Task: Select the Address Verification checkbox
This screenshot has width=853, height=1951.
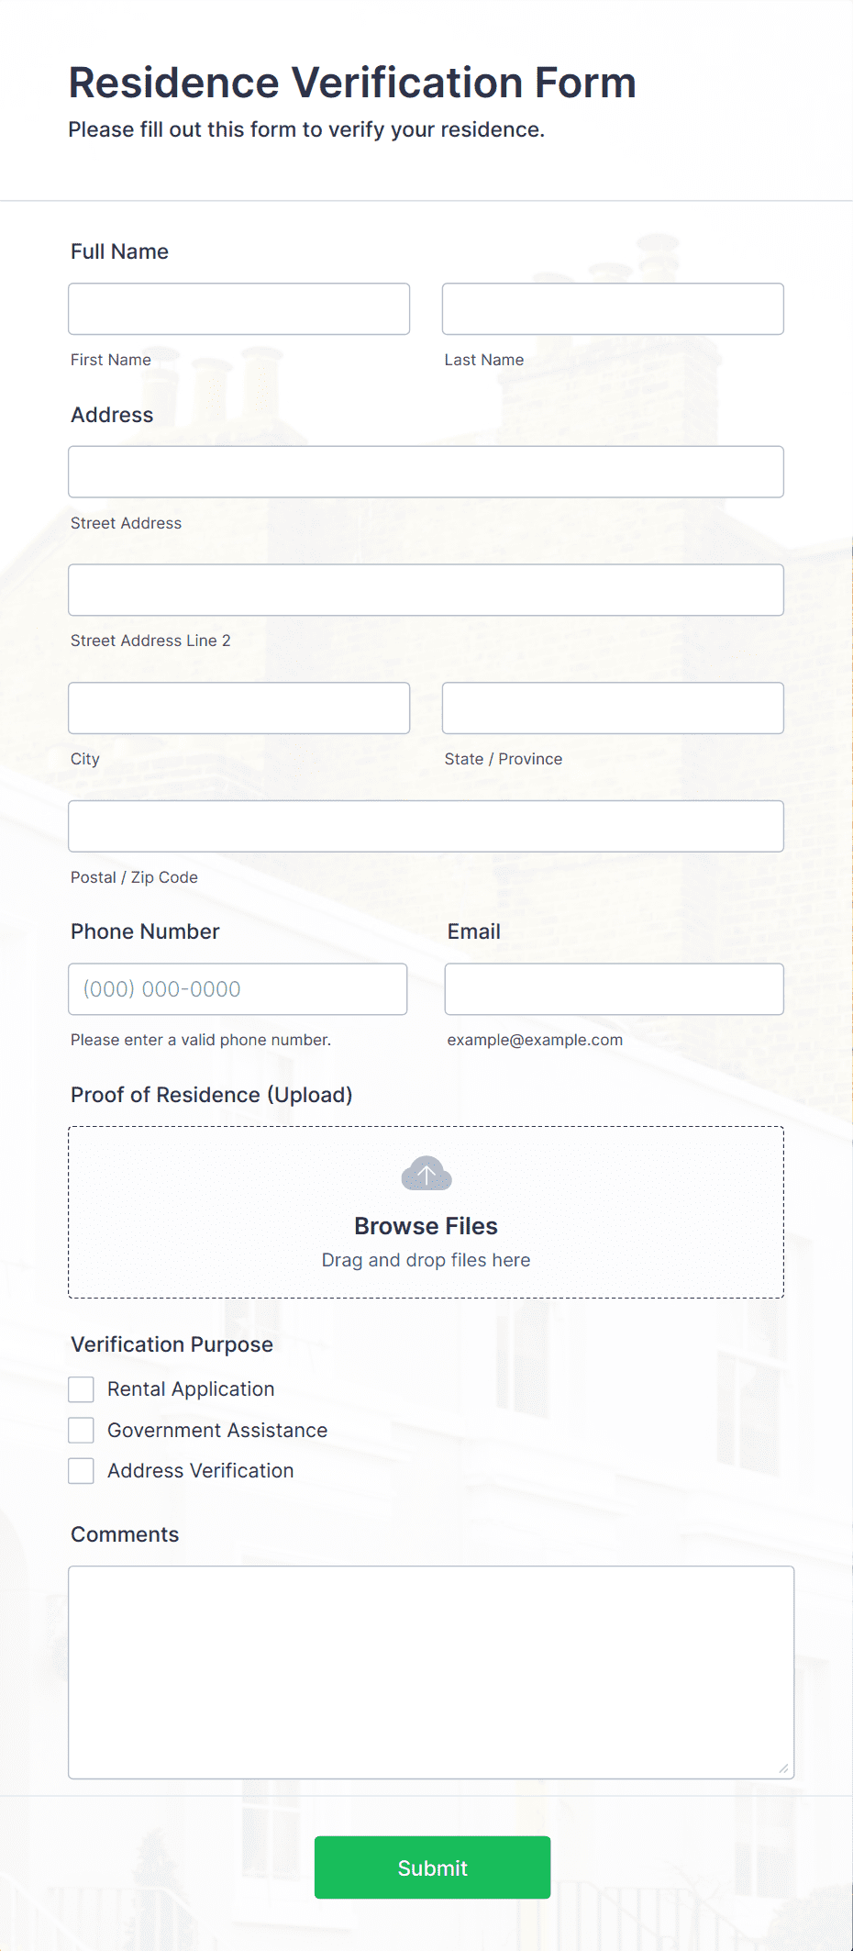Action: 81,1470
